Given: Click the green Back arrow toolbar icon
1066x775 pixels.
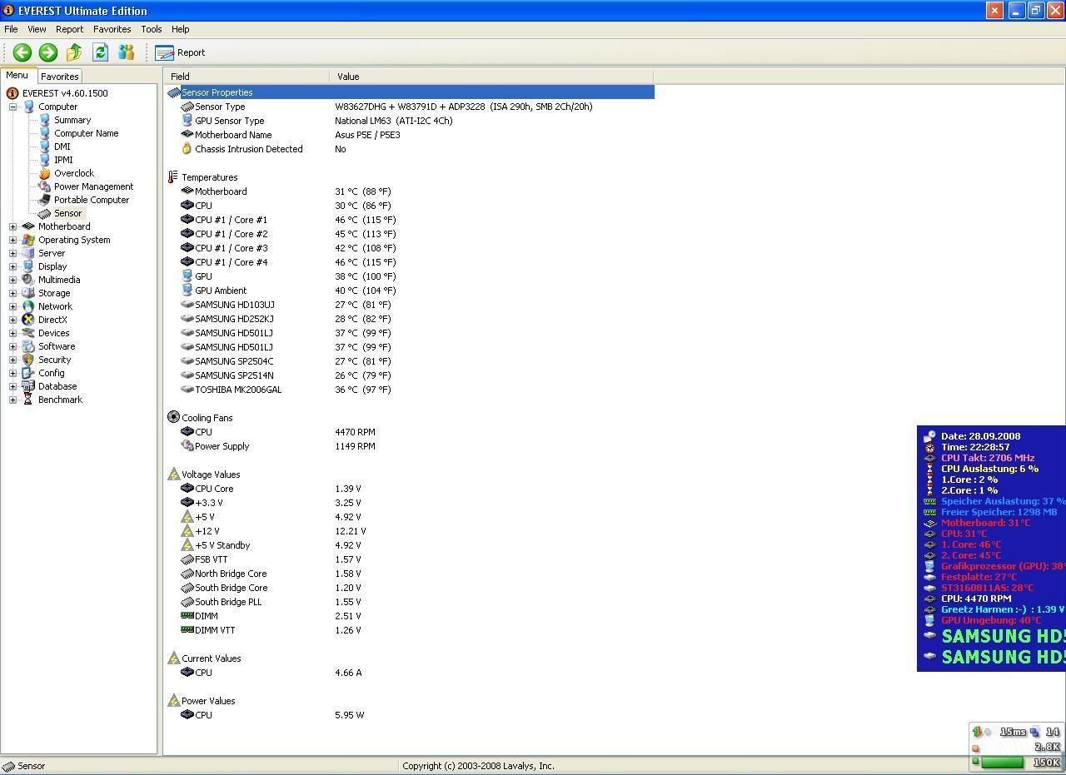Looking at the screenshot, I should click(22, 52).
